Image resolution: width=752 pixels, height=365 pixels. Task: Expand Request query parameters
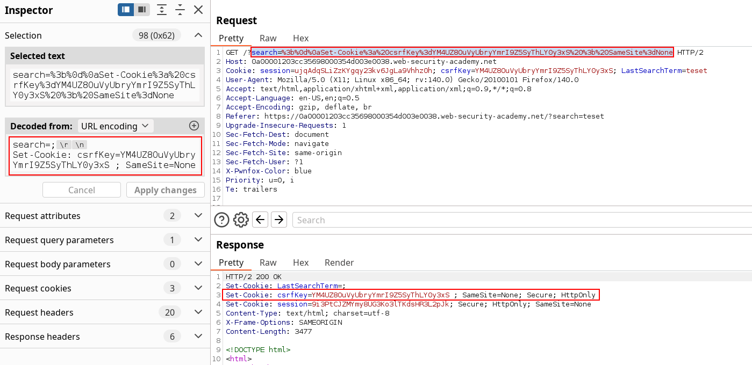point(198,240)
